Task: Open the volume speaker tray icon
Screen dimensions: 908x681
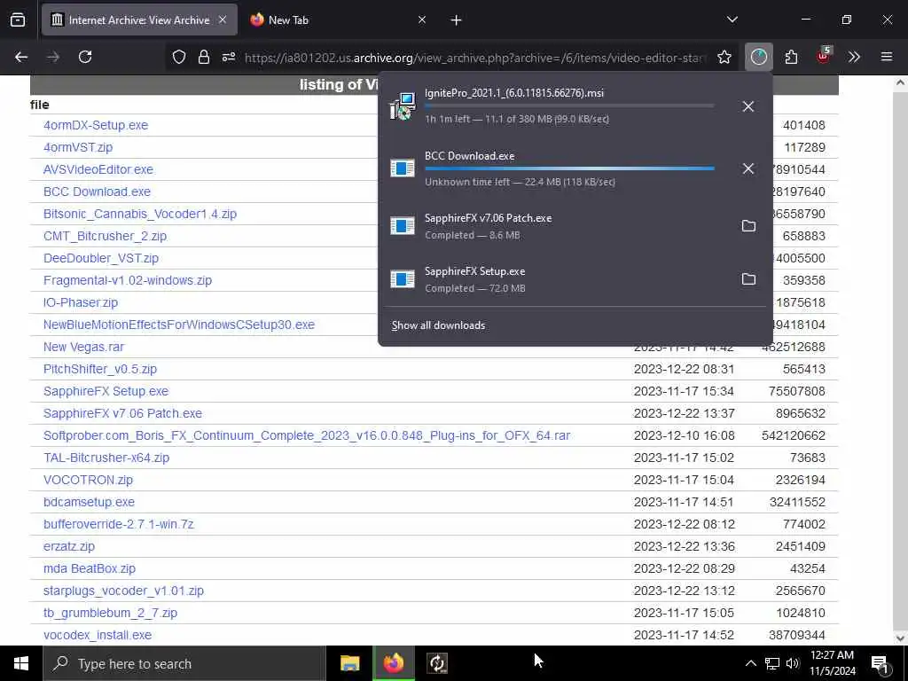Action: (x=793, y=663)
